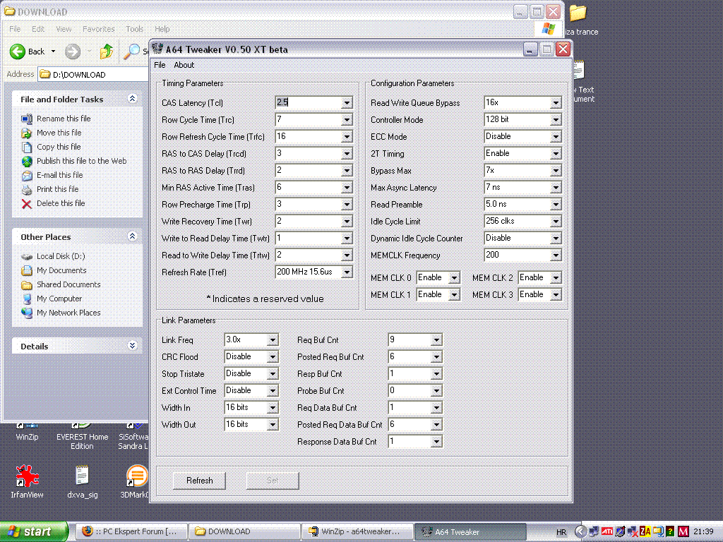Click the Explorer Search magnifier icon
Image resolution: width=723 pixels, height=542 pixels.
click(131, 52)
